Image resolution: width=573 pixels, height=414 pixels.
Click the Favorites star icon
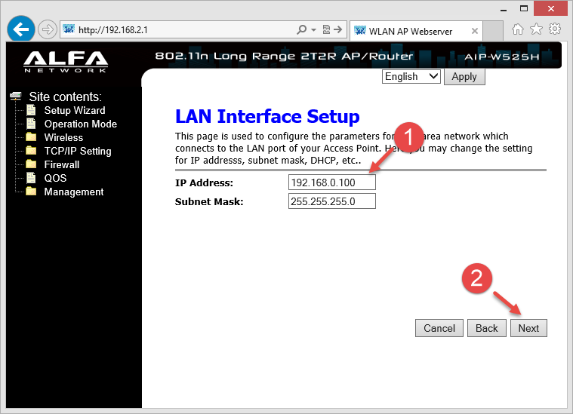[x=536, y=29]
